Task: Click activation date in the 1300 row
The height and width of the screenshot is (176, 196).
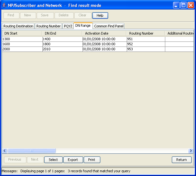Action: click(104, 39)
